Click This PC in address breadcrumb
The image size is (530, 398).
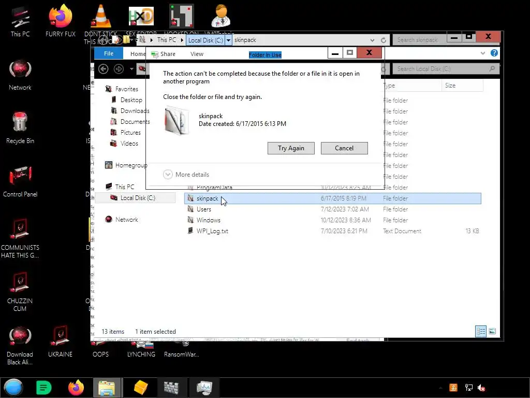pyautogui.click(x=167, y=40)
